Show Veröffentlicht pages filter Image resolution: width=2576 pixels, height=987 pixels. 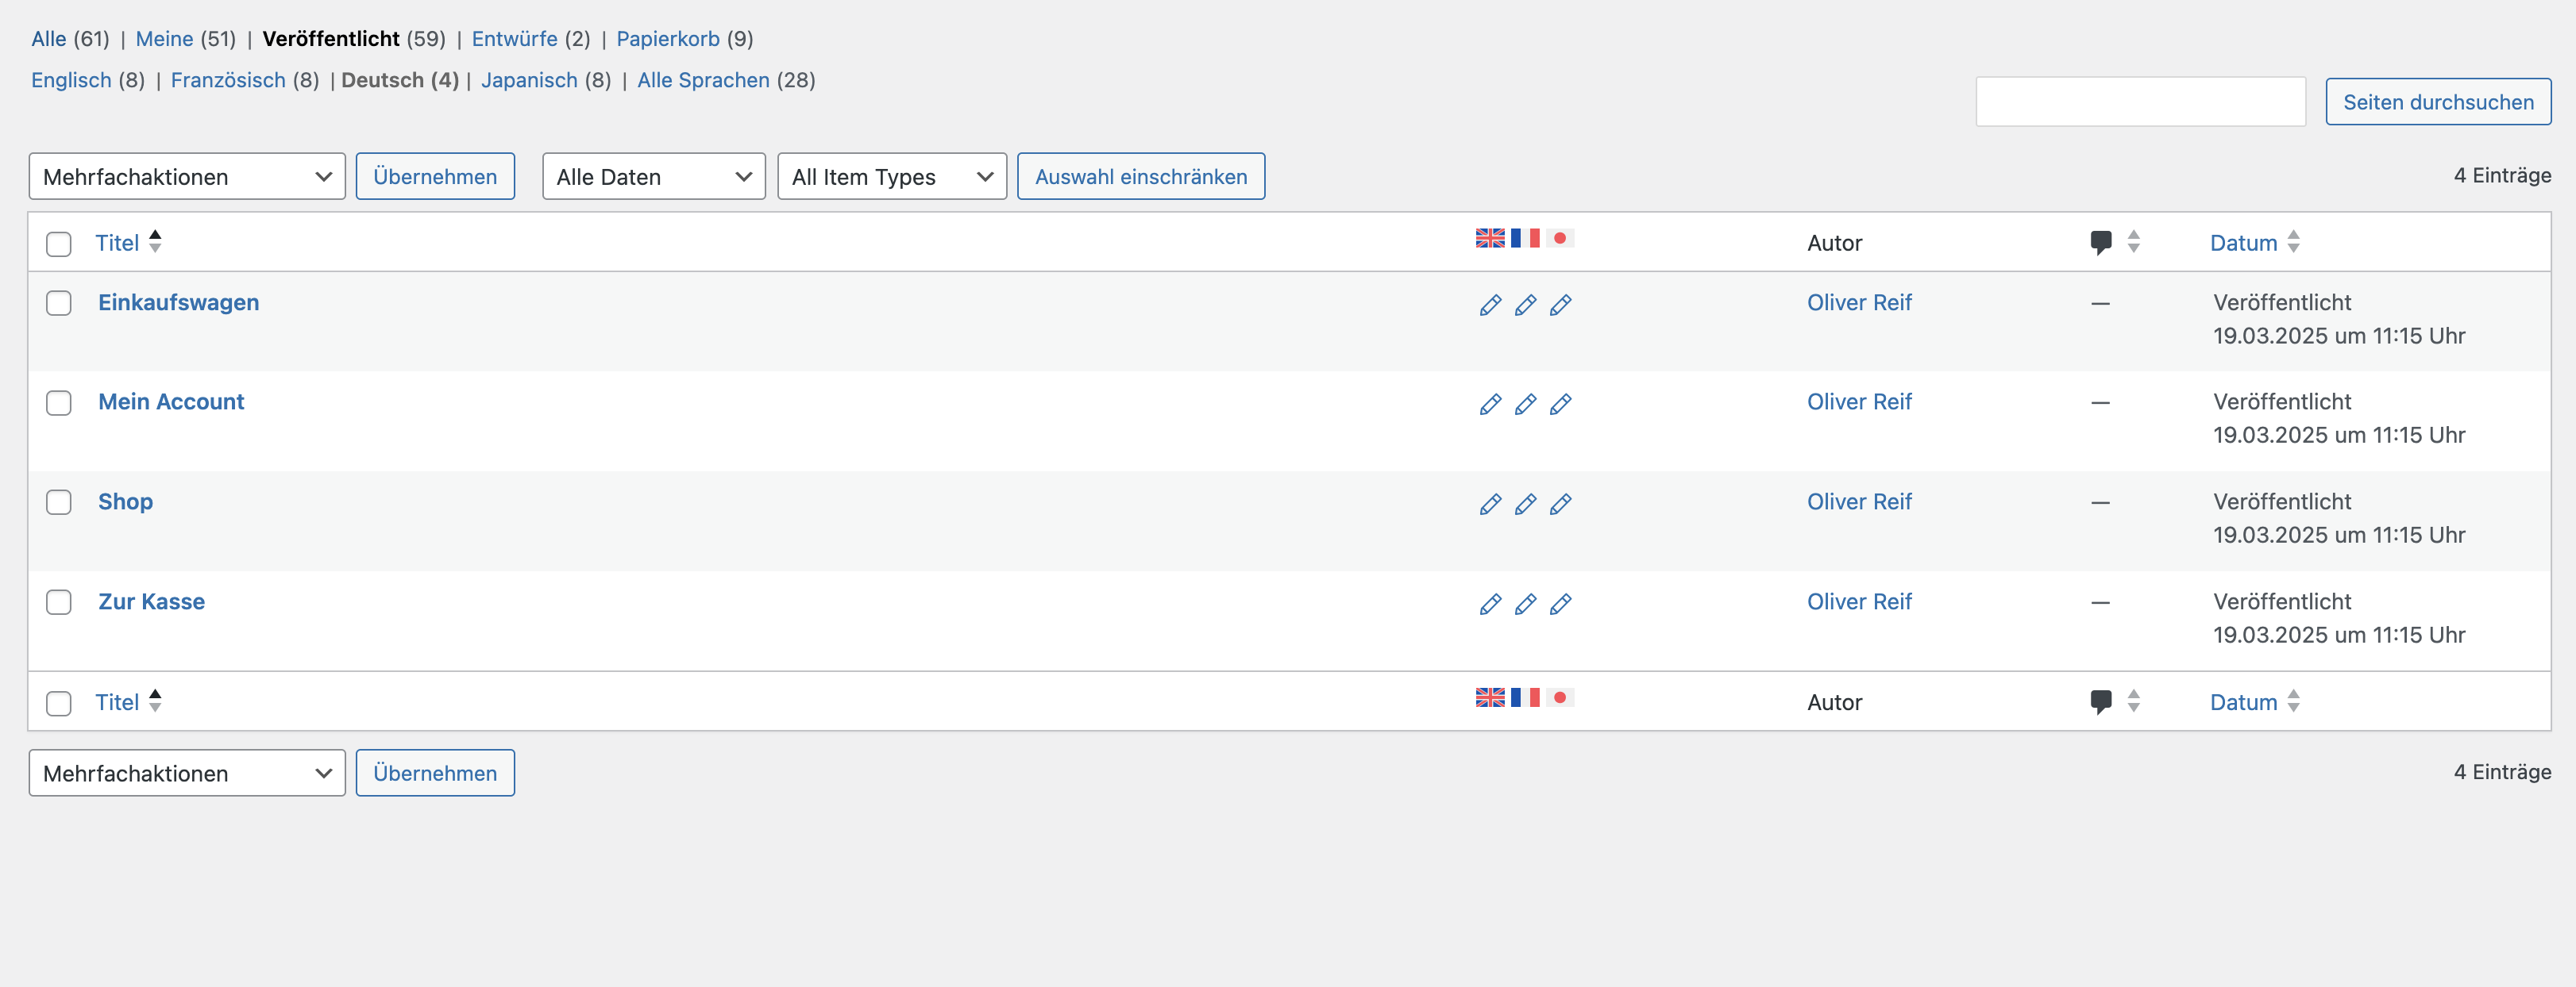click(x=331, y=39)
